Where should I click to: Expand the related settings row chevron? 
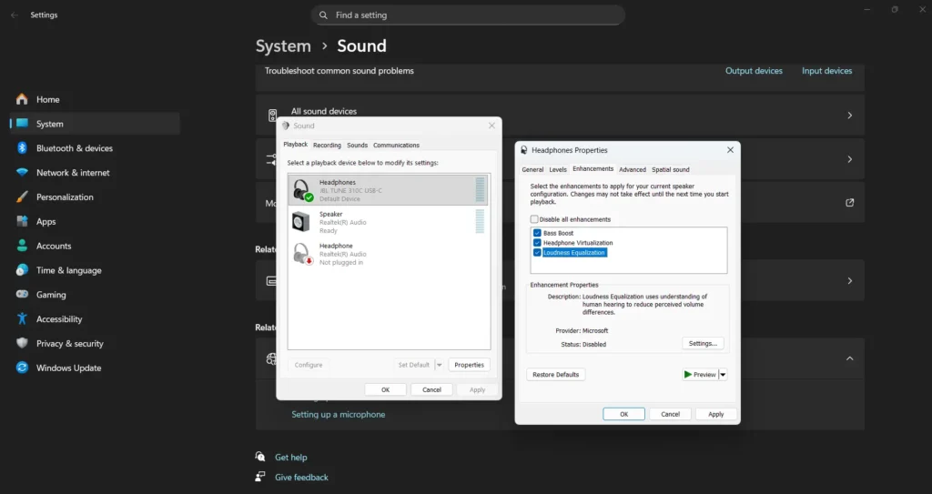(849, 280)
